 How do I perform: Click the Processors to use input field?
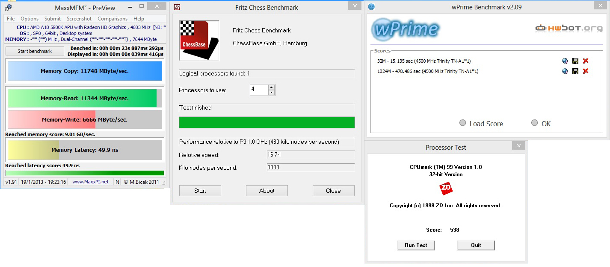pyautogui.click(x=259, y=90)
